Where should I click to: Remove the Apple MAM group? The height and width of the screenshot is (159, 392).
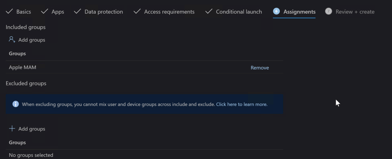click(260, 67)
